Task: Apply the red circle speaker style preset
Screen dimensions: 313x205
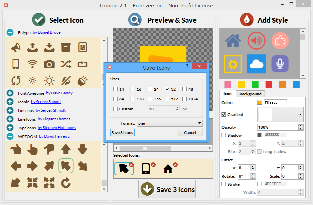Action: point(257,41)
